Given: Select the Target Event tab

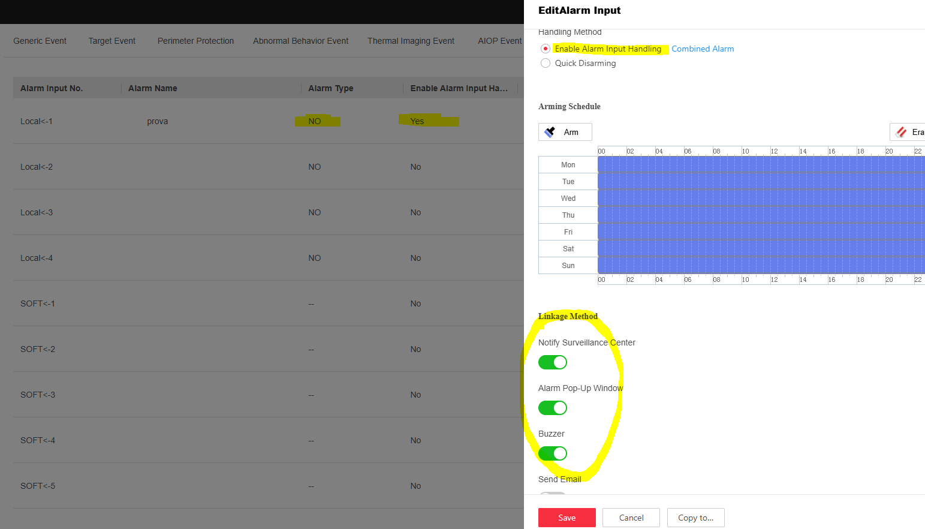Looking at the screenshot, I should pos(112,41).
